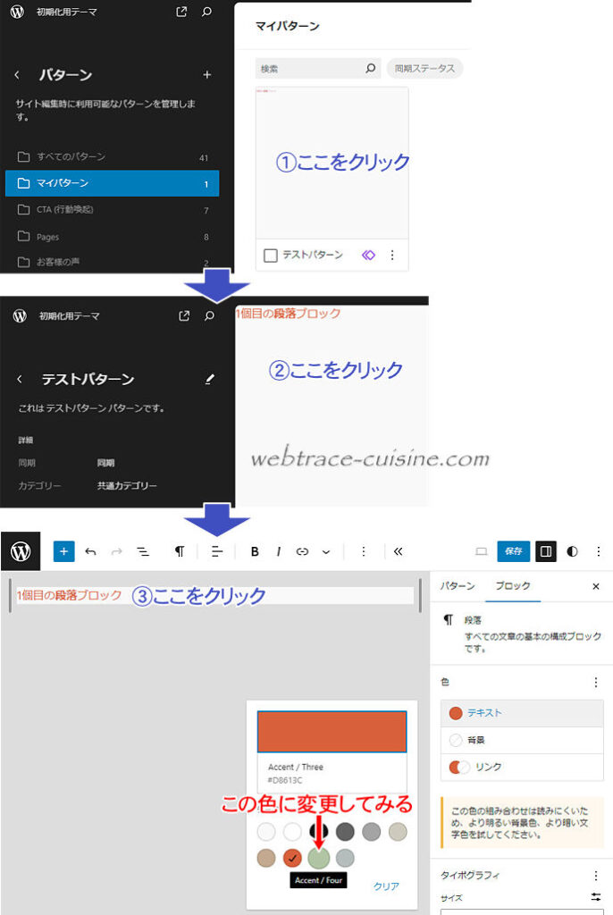Image resolution: width=613 pixels, height=915 pixels.
Task: Click the device preview view icon
Action: [x=481, y=551]
